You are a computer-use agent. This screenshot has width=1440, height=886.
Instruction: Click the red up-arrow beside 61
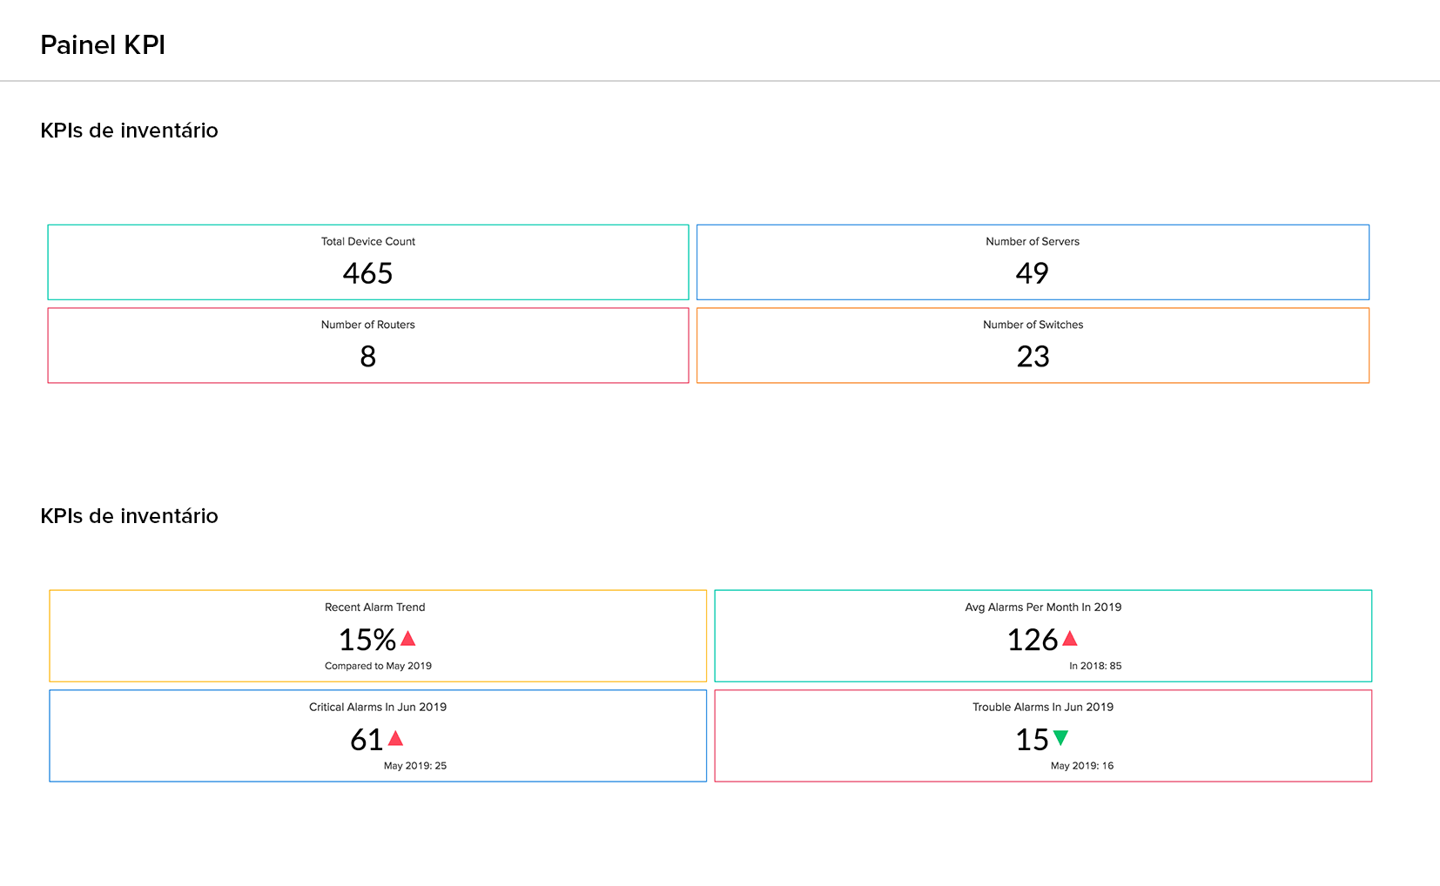[397, 739]
